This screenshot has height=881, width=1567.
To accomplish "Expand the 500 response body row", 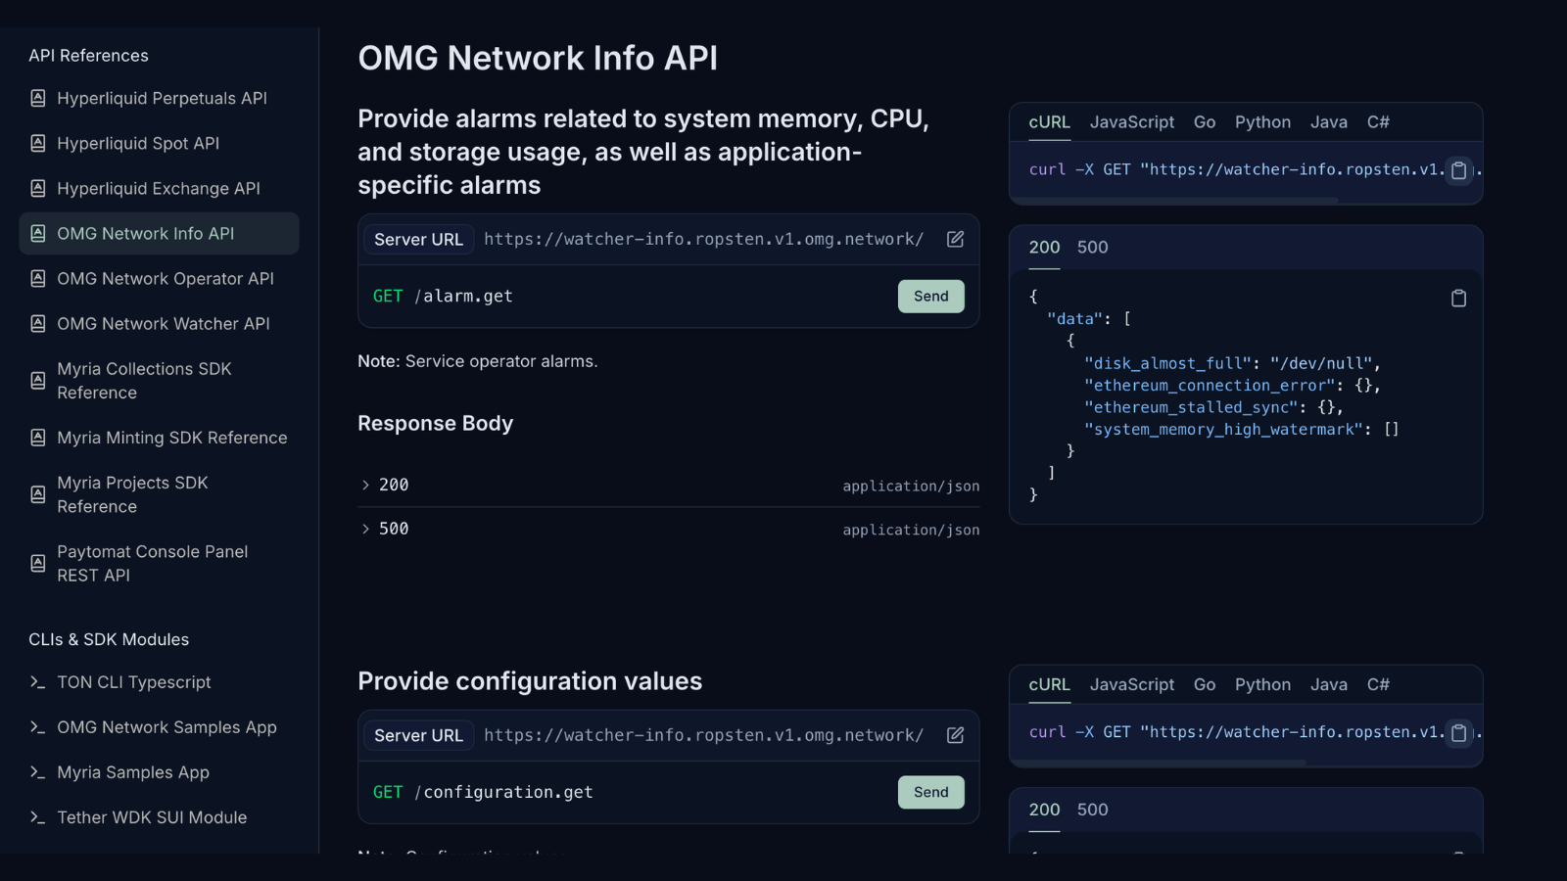I will pos(669,529).
